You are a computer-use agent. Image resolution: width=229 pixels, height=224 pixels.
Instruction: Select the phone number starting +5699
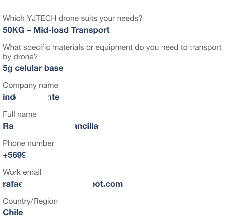[x=14, y=155]
